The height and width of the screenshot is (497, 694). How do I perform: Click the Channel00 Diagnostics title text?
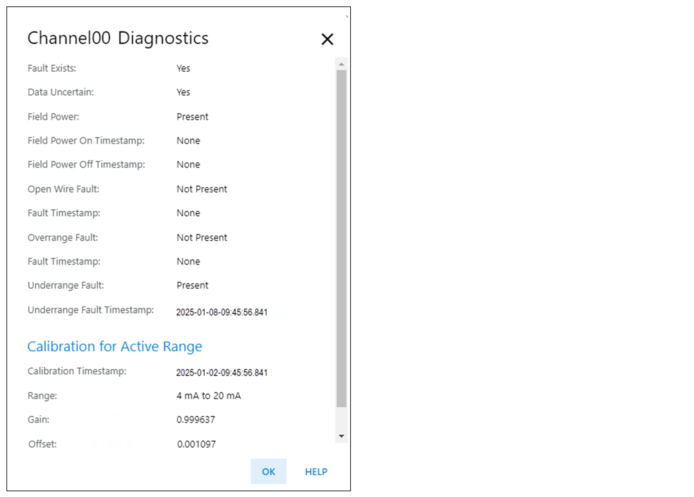coord(118,38)
